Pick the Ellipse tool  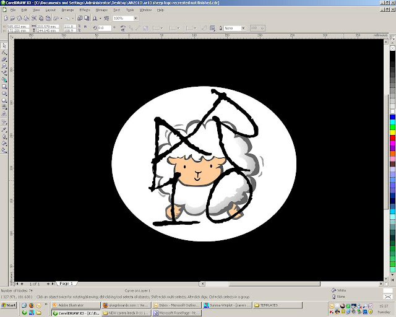4,92
